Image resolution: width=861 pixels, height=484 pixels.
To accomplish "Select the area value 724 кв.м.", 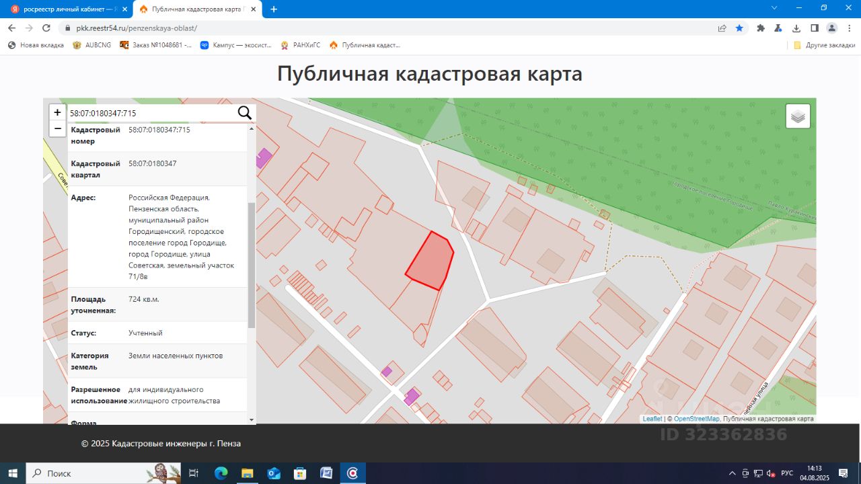I will click(x=144, y=299).
